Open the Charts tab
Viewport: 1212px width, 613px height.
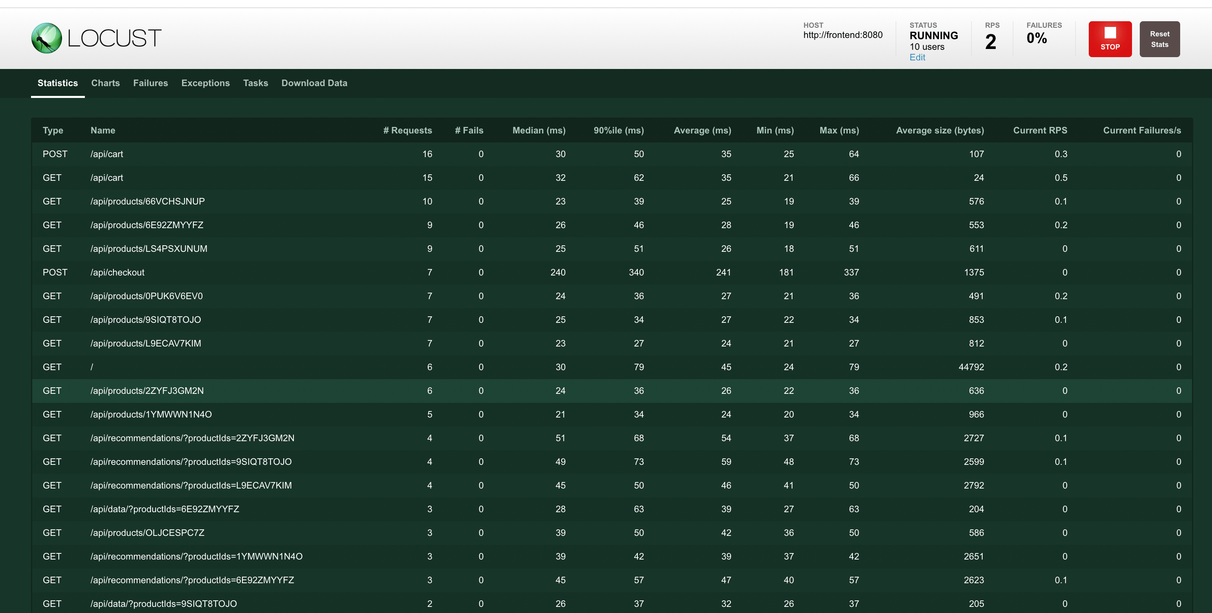pos(106,82)
